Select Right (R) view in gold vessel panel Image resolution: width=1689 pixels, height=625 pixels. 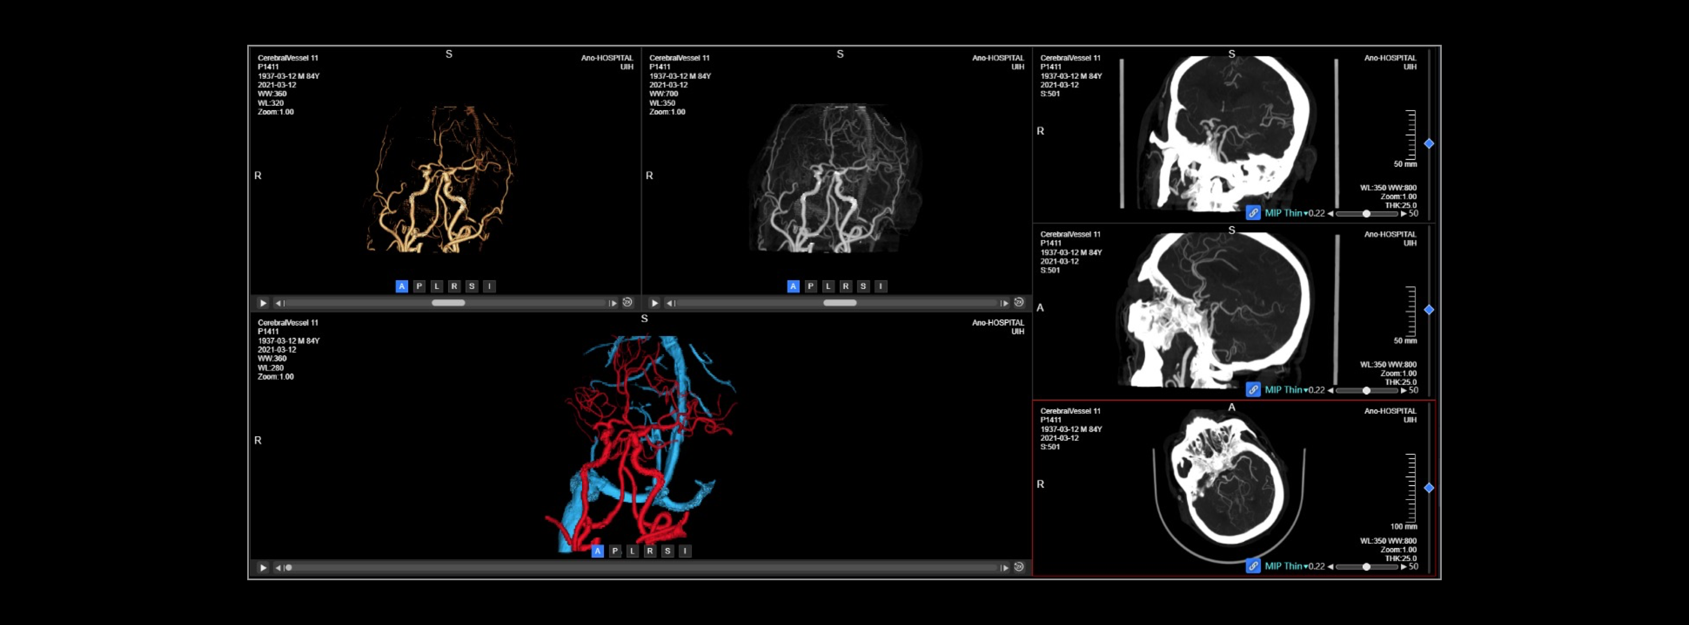[x=454, y=286]
